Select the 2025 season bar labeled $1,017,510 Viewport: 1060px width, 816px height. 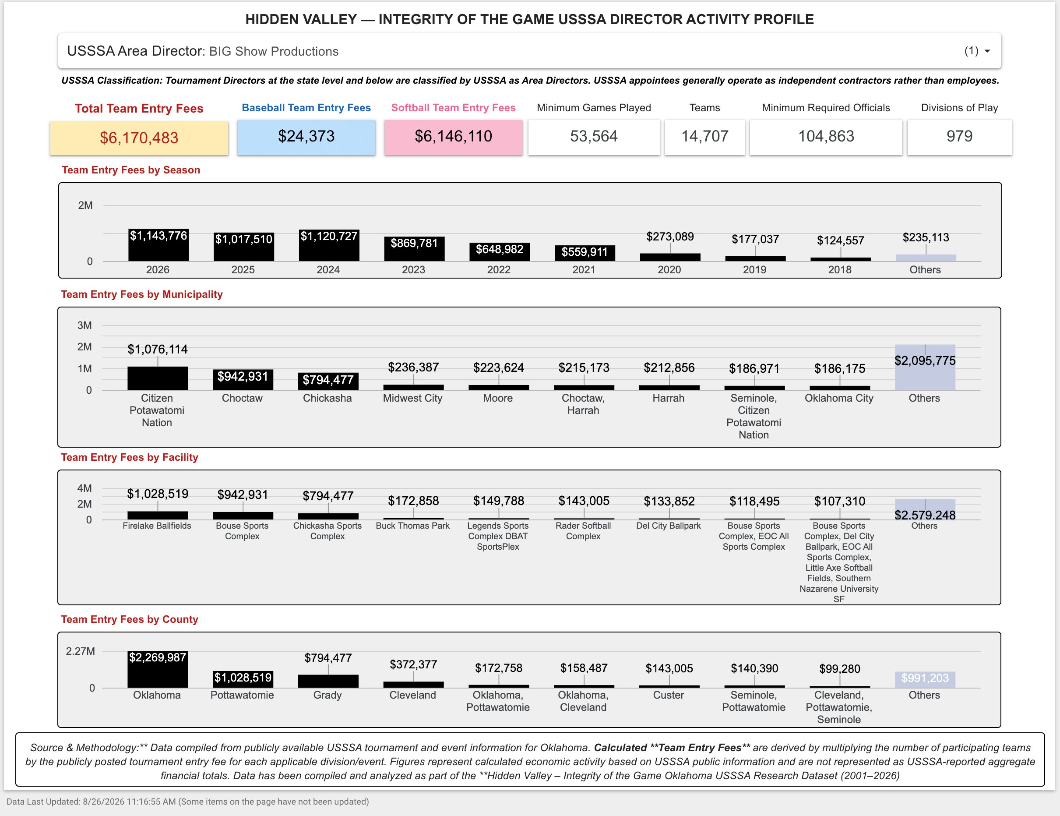pyautogui.click(x=243, y=247)
